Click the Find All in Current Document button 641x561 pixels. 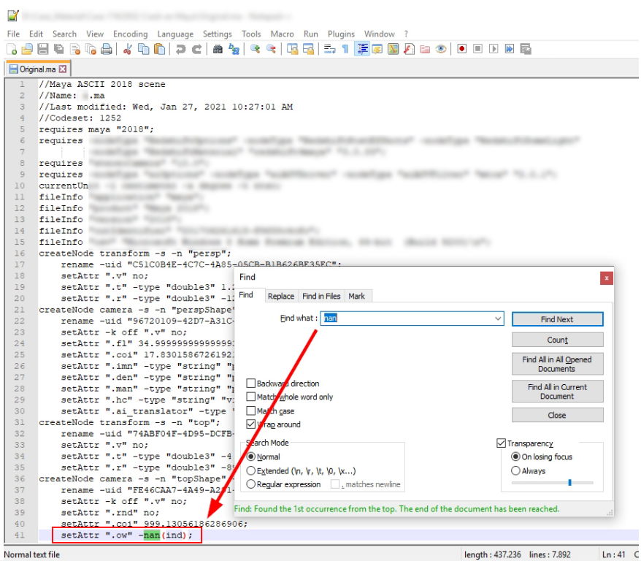(x=557, y=392)
